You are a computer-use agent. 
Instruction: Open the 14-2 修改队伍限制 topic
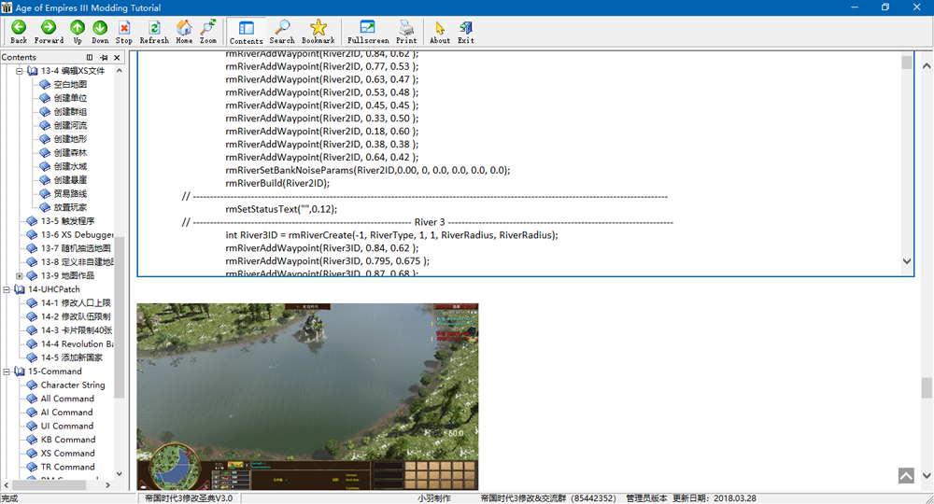pos(76,316)
